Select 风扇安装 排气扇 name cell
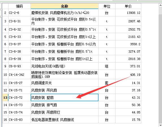The image size is (162, 127). [65, 105]
